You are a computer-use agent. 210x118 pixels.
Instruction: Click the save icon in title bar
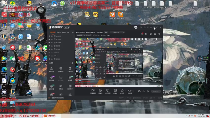[145, 28]
